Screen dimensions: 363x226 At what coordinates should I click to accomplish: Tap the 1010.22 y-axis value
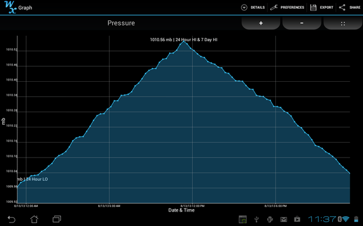(12, 126)
